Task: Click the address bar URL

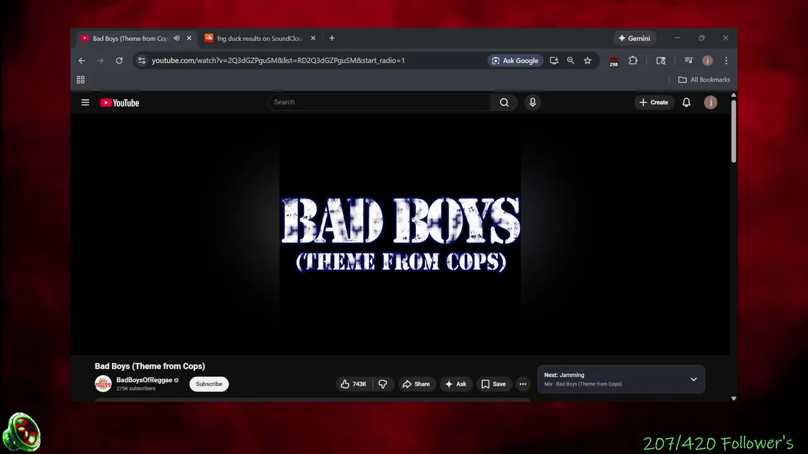Action: (x=278, y=61)
